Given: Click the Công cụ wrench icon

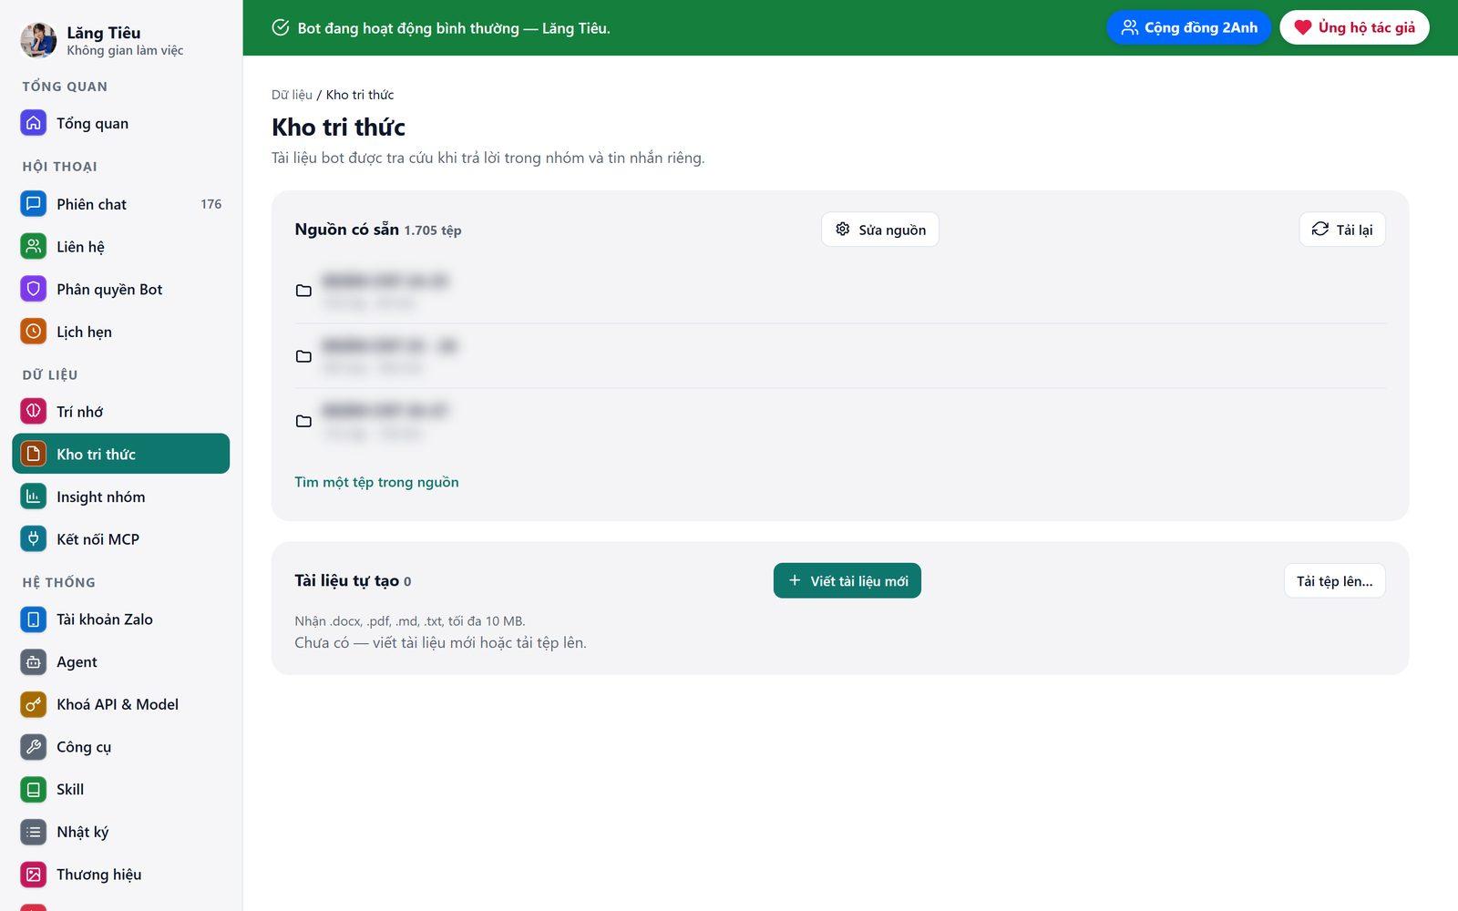Looking at the screenshot, I should click(x=34, y=747).
